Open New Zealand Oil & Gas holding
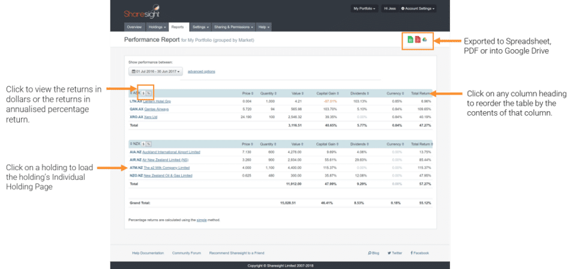 168,176
